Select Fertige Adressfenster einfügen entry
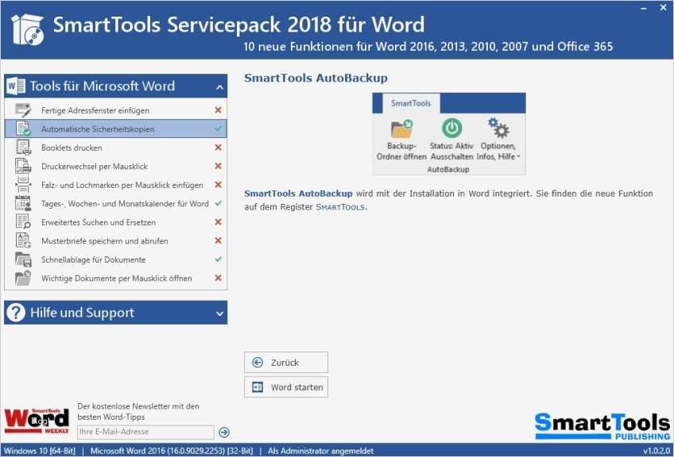674x457 pixels. pyautogui.click(x=115, y=110)
